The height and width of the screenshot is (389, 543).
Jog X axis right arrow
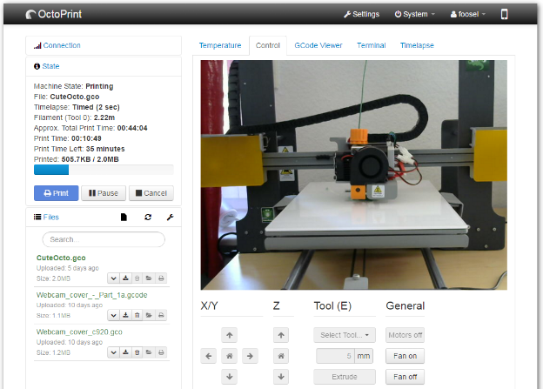click(x=250, y=356)
